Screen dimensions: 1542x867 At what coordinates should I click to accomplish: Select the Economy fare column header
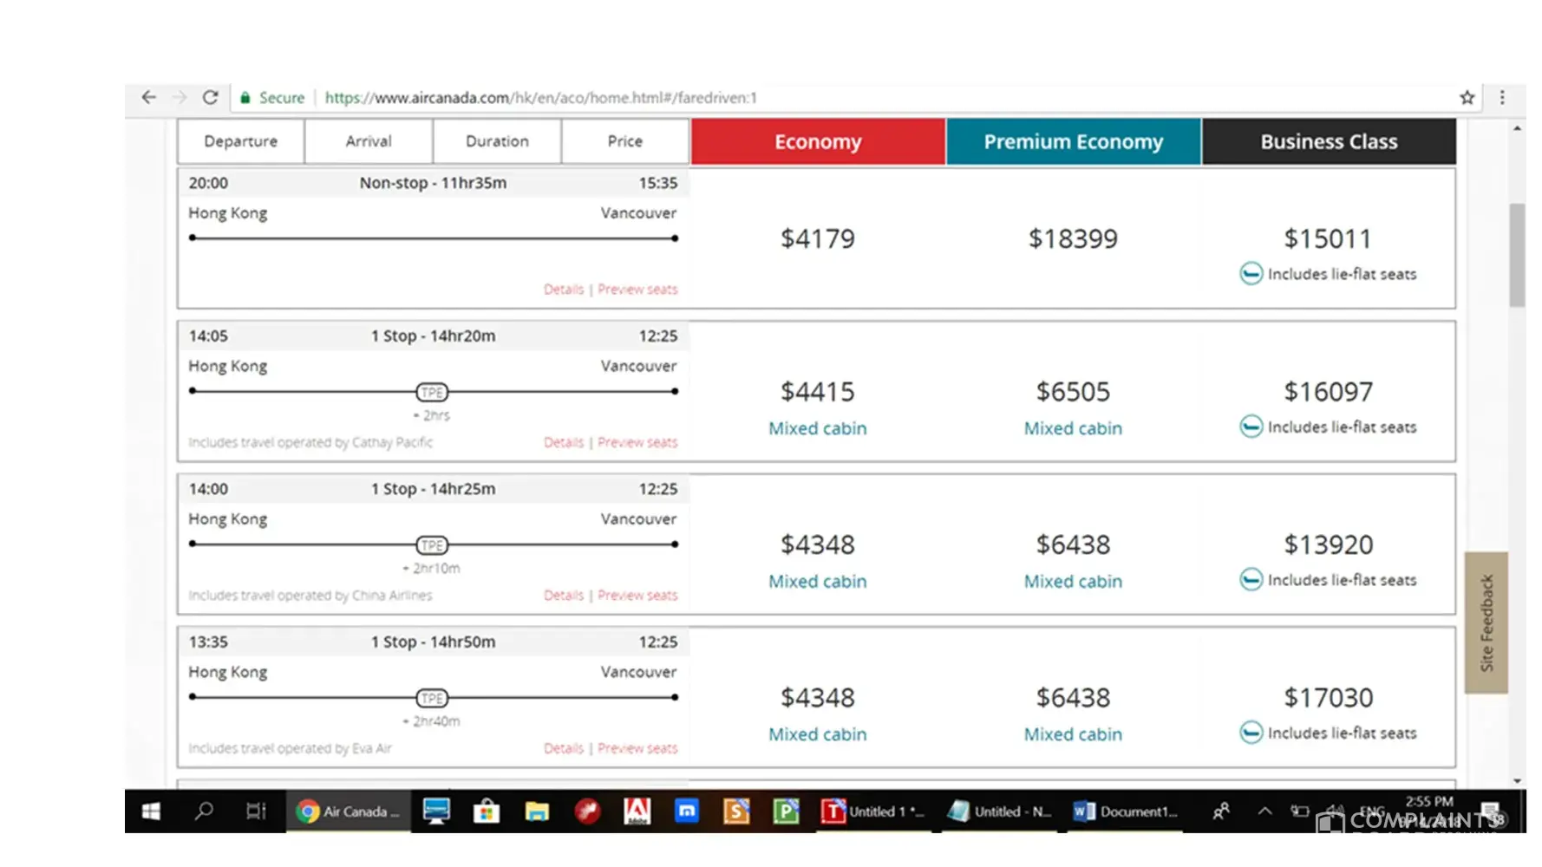coord(818,141)
